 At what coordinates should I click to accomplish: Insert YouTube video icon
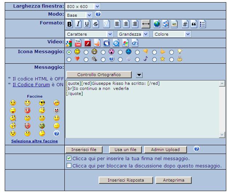coord(78,43)
